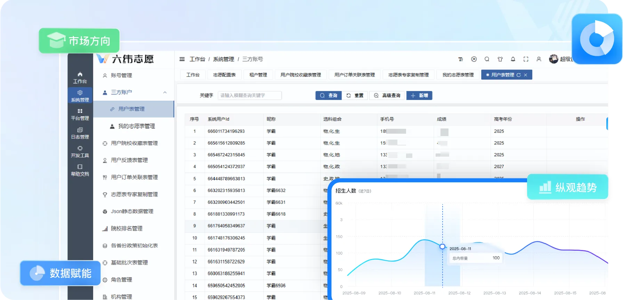Click the 查询 search button
The height and width of the screenshot is (300, 623).
pyautogui.click(x=329, y=95)
